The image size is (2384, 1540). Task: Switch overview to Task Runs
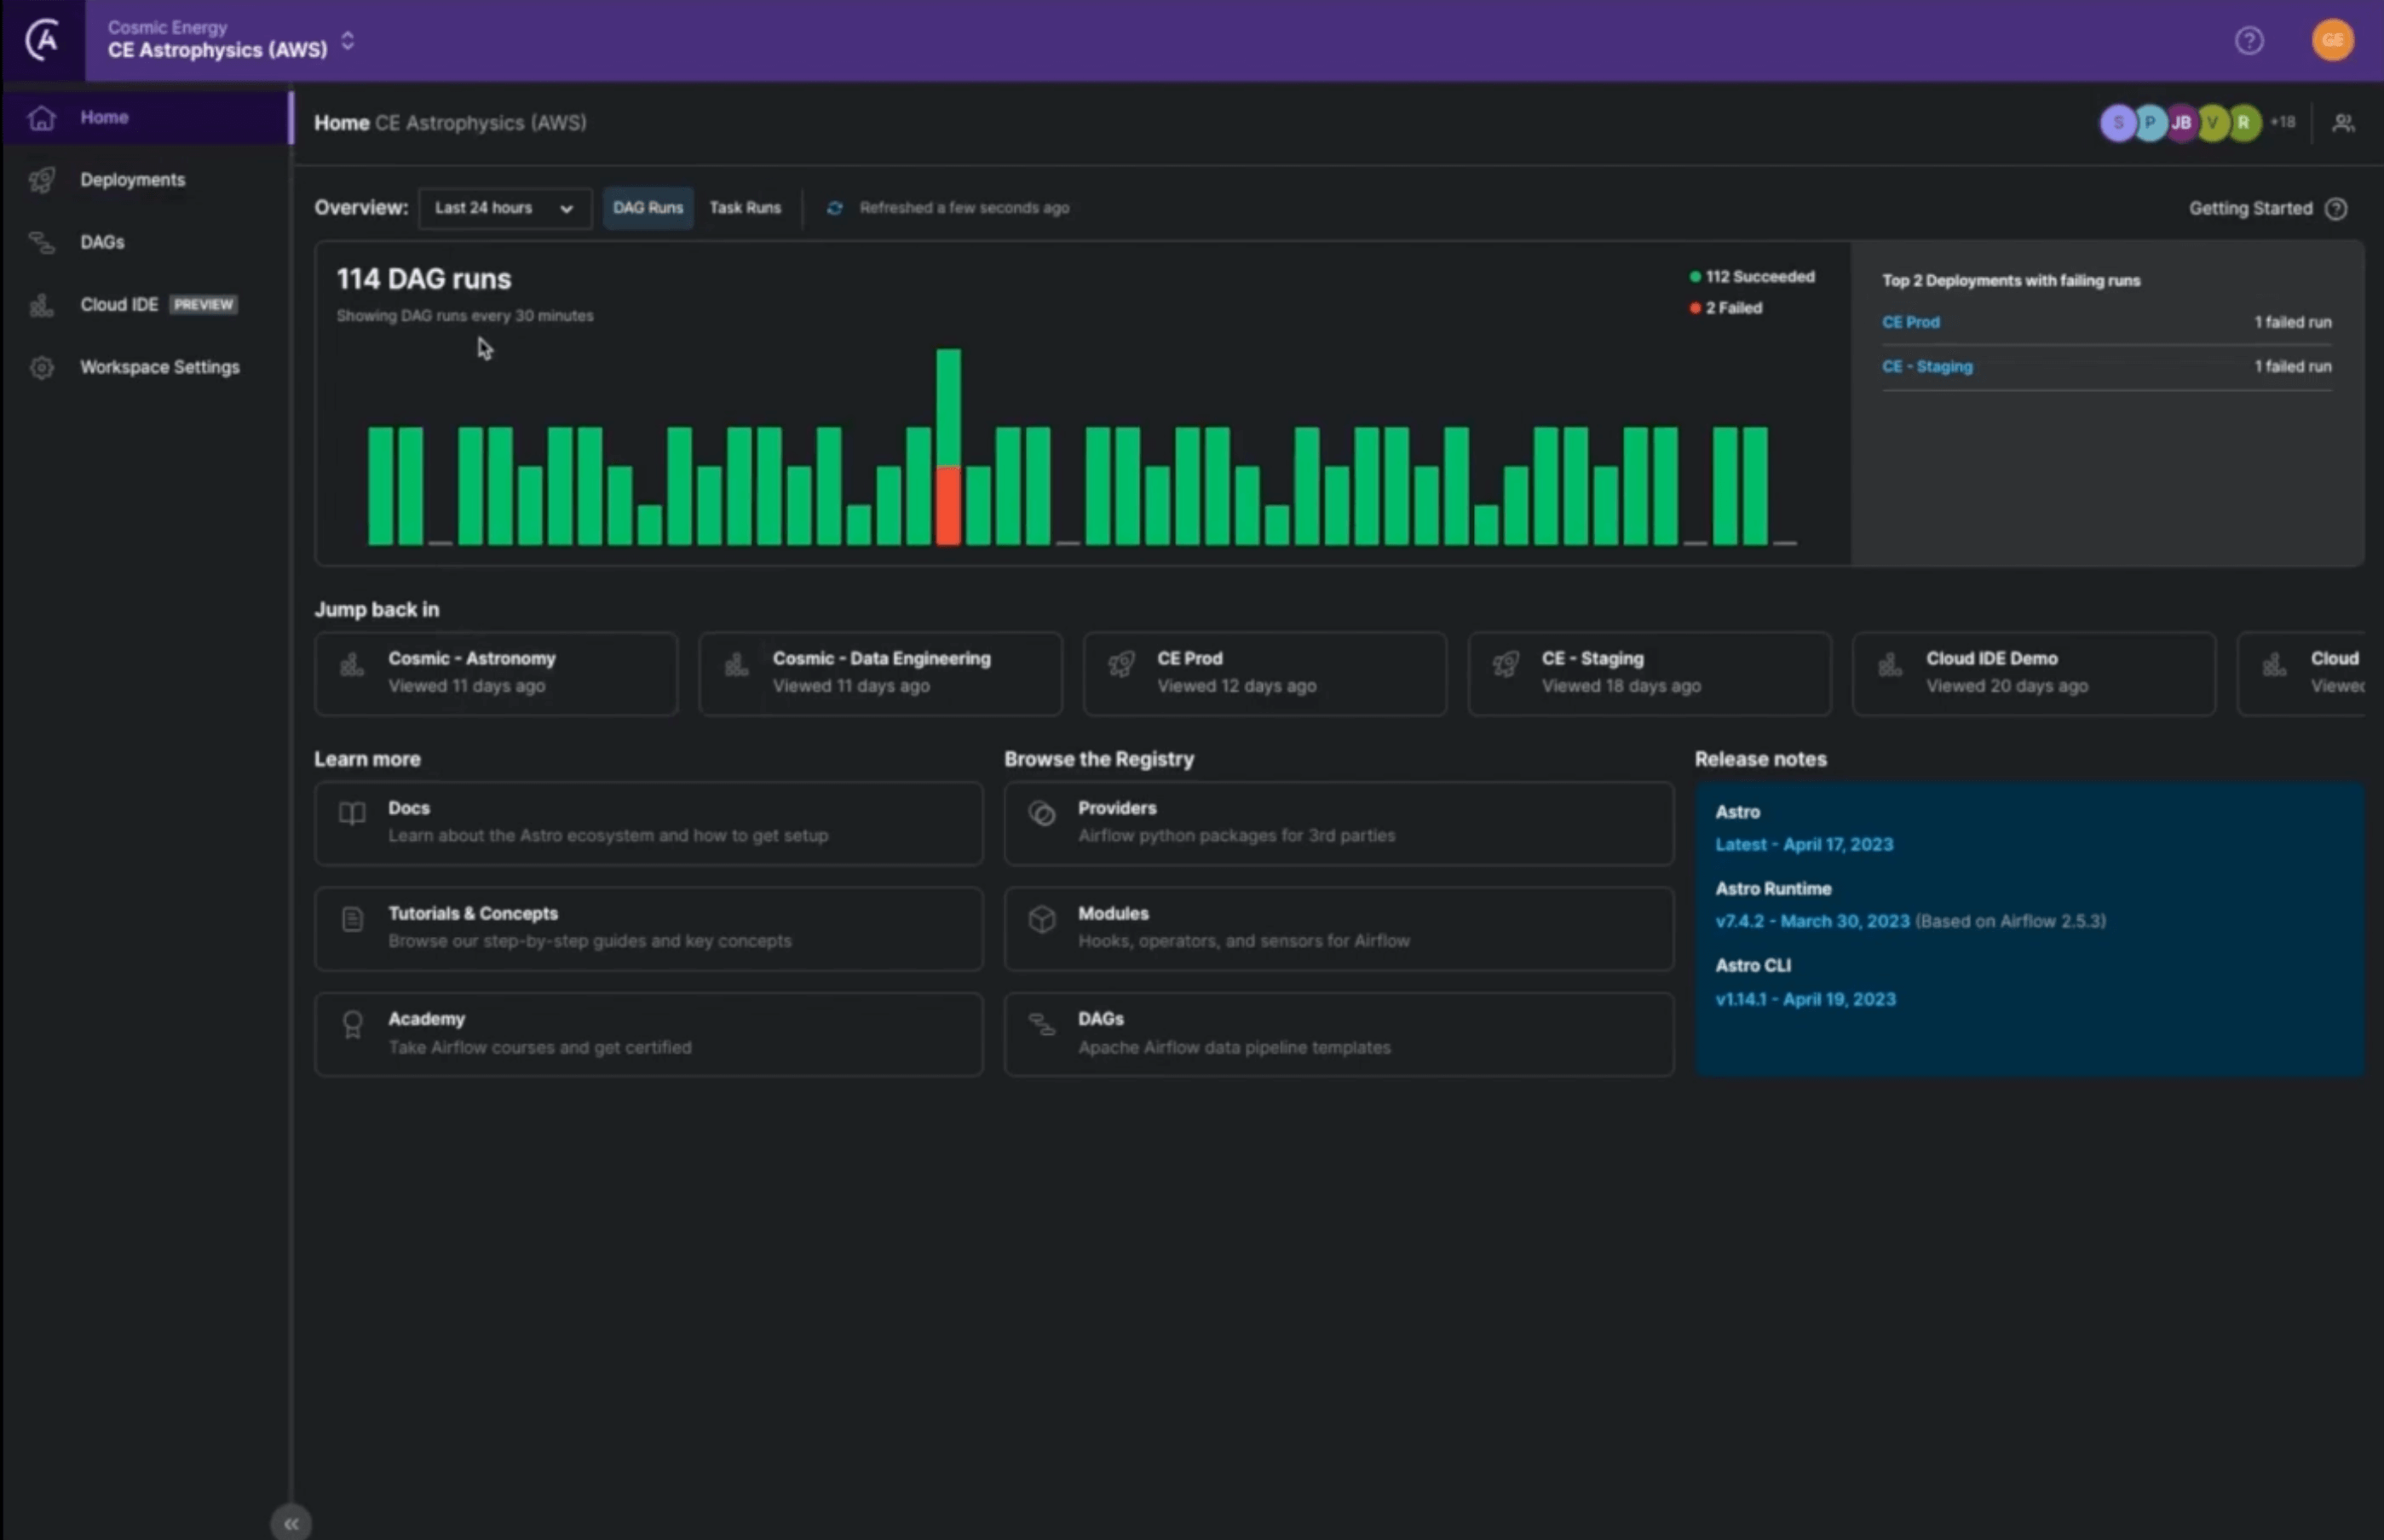pyautogui.click(x=745, y=208)
